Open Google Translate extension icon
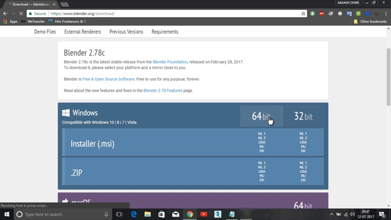Viewport: 391px width, 220px height. [349, 13]
